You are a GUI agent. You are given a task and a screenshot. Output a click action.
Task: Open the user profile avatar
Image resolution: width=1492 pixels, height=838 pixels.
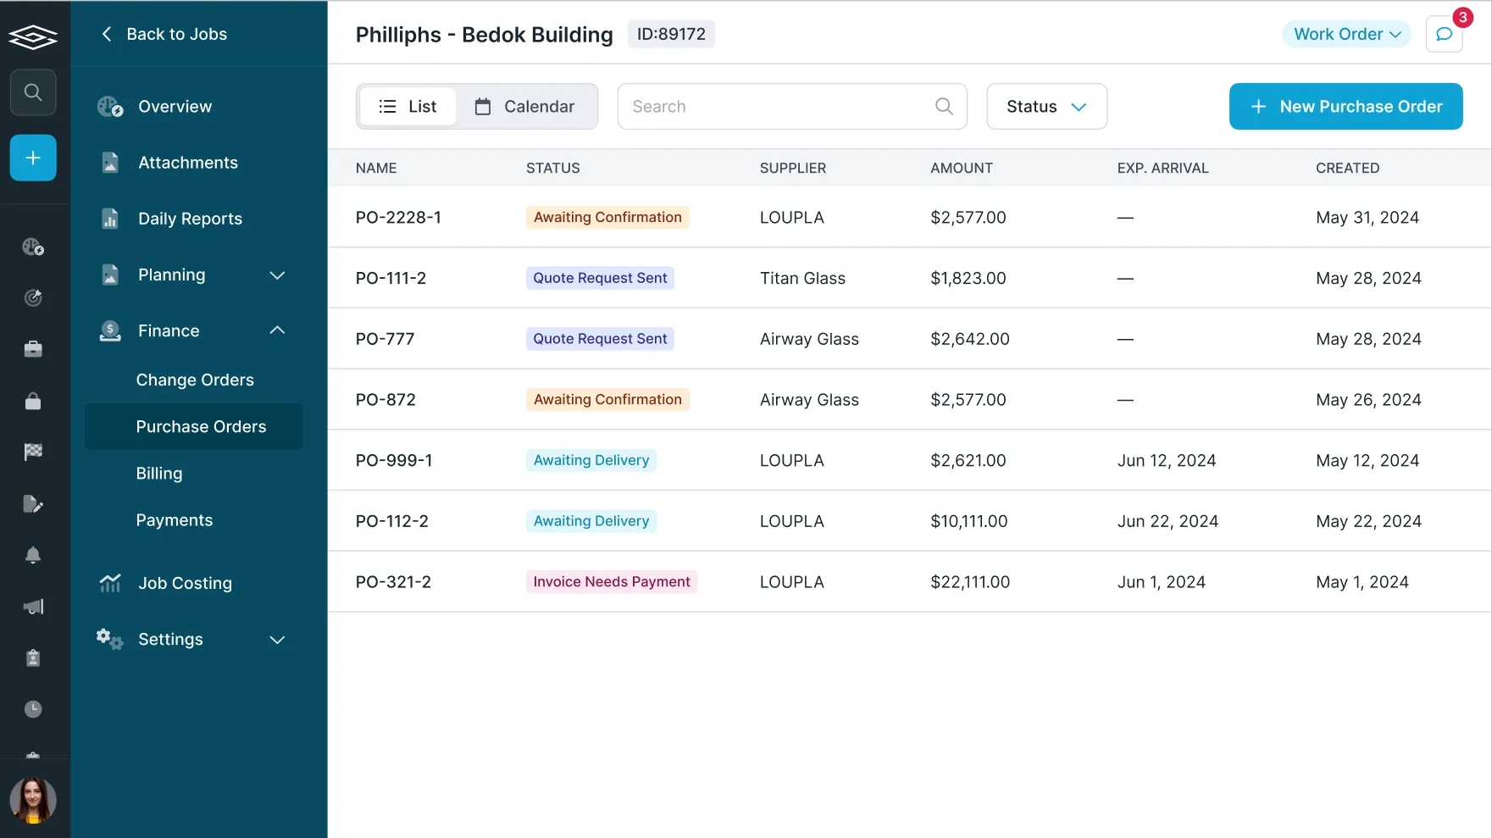33,801
